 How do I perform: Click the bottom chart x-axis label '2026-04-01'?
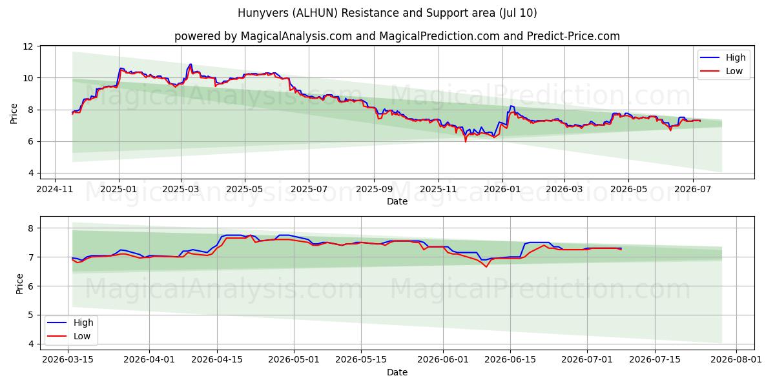149,361
